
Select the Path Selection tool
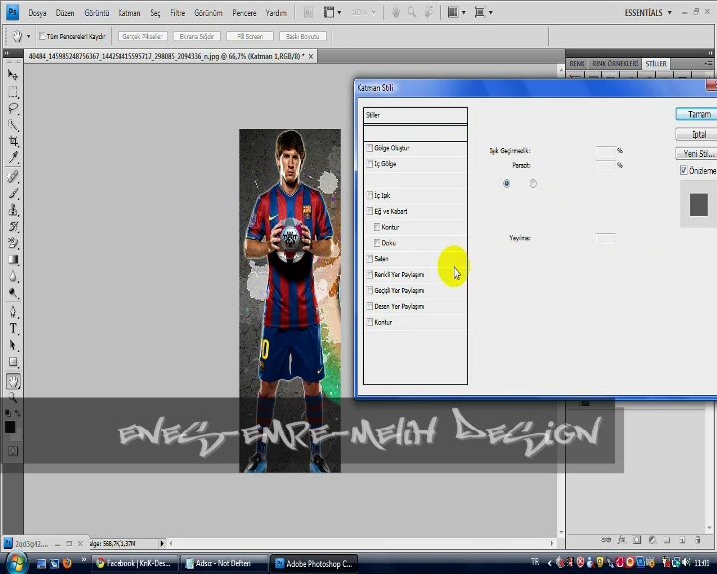tap(13, 345)
